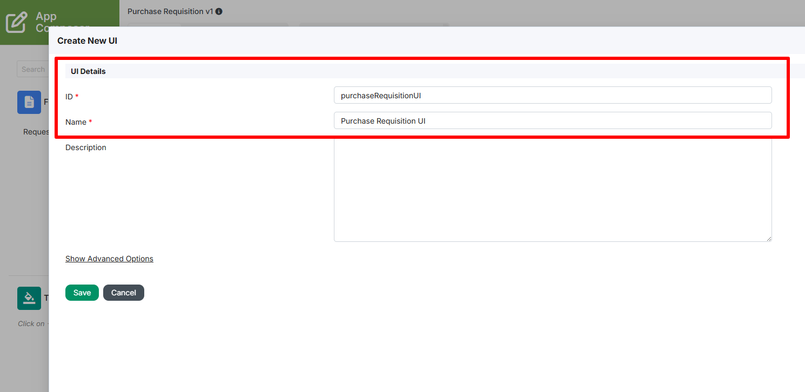
Task: Click the Name field label
Action: tap(76, 122)
